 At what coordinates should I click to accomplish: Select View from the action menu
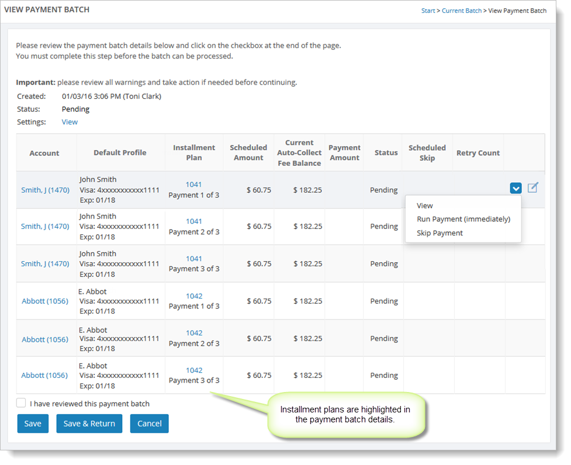pyautogui.click(x=425, y=206)
